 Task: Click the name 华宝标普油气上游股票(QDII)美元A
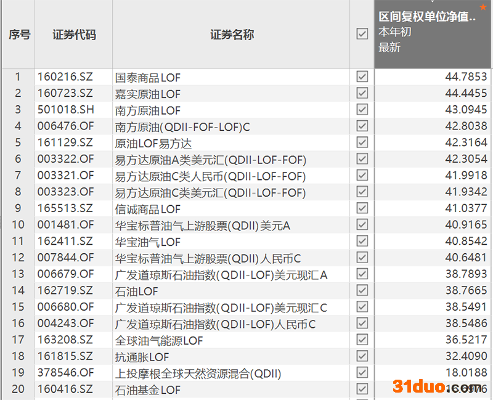pyautogui.click(x=203, y=226)
